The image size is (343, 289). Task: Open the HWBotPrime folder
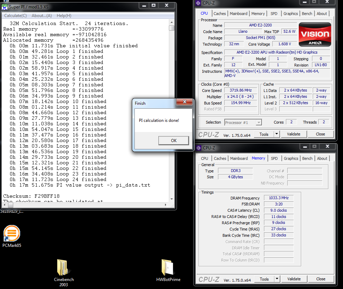click(168, 271)
